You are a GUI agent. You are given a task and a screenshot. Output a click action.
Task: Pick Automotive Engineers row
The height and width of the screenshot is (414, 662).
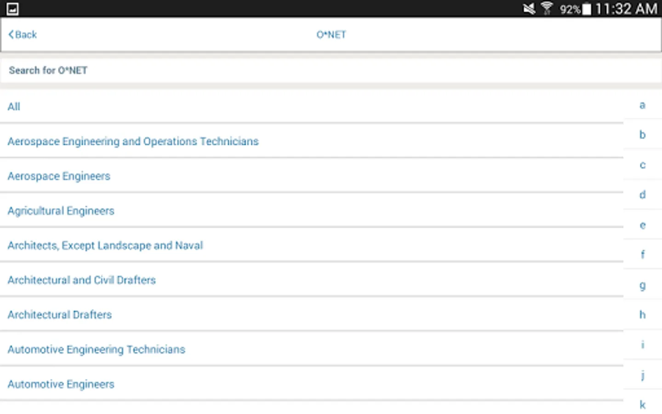pos(312,384)
